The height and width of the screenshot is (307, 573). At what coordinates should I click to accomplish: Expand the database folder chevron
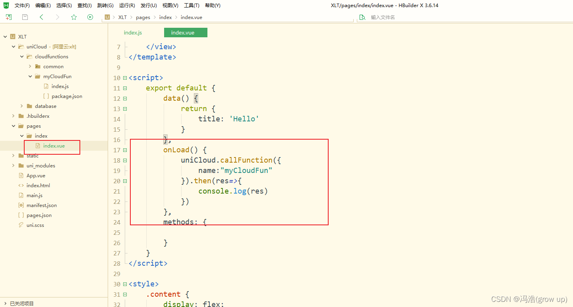pos(22,106)
